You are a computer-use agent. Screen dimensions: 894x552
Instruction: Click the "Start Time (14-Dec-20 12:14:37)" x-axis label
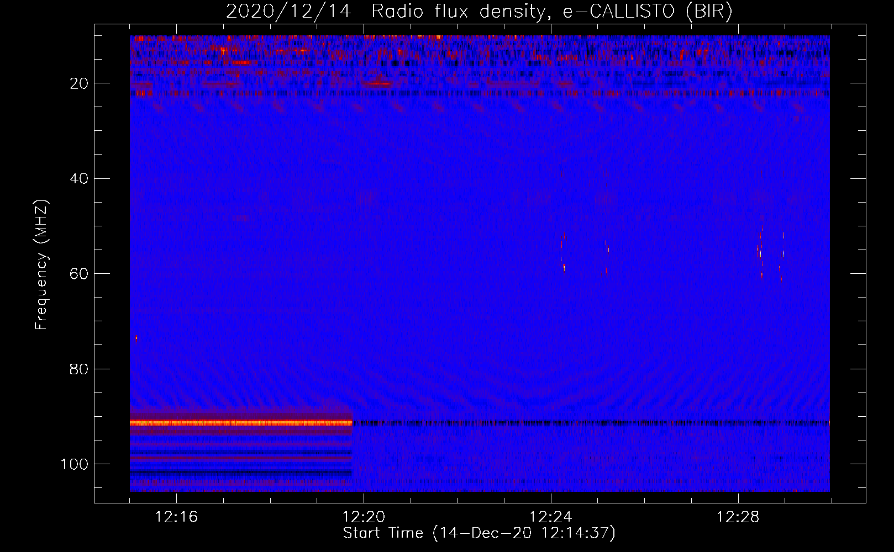point(479,533)
